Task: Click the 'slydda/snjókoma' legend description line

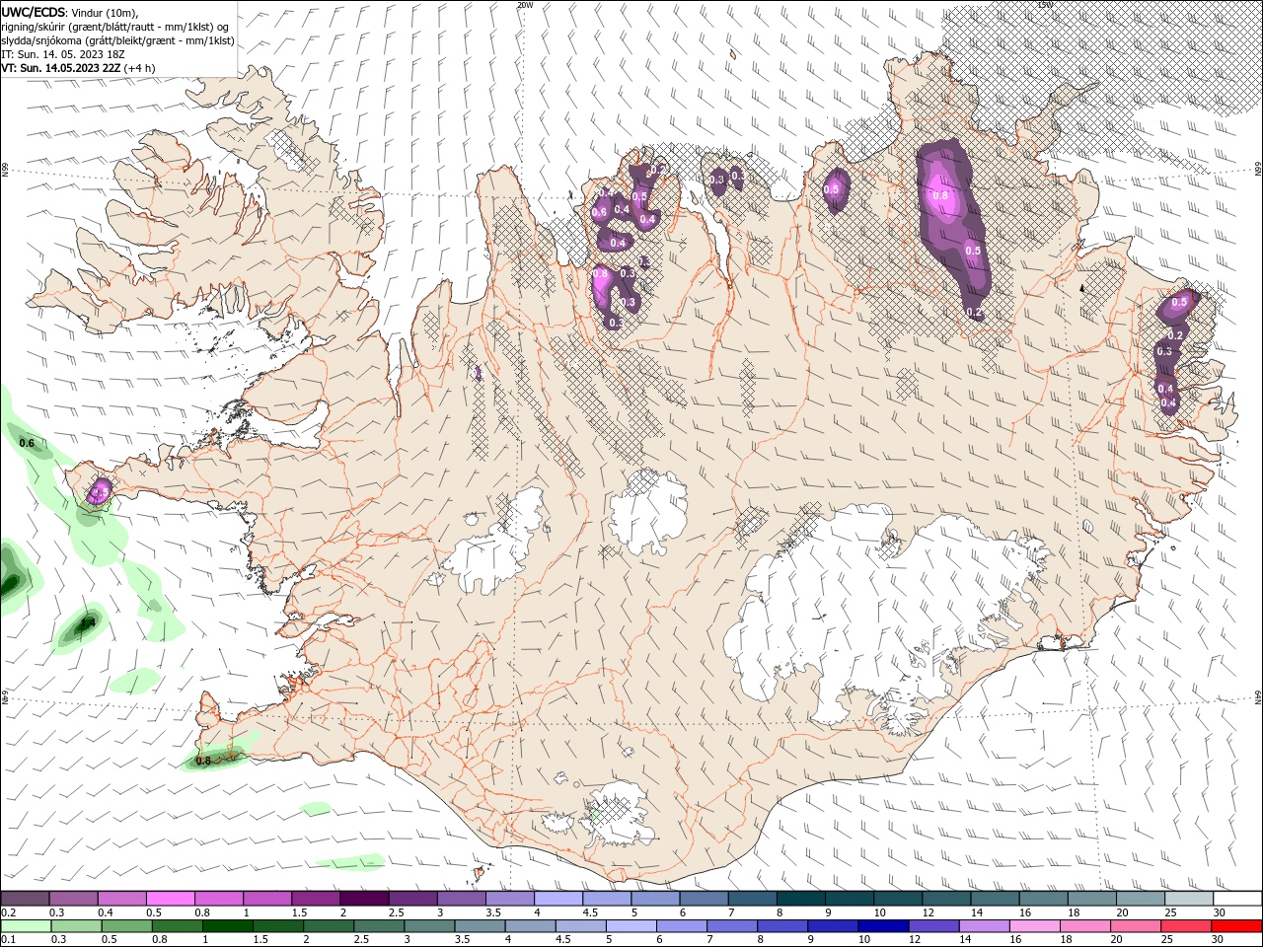Action: click(x=117, y=40)
